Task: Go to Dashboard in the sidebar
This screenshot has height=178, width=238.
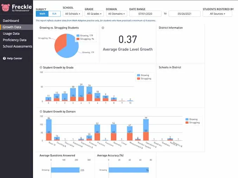Action: click(x=11, y=21)
